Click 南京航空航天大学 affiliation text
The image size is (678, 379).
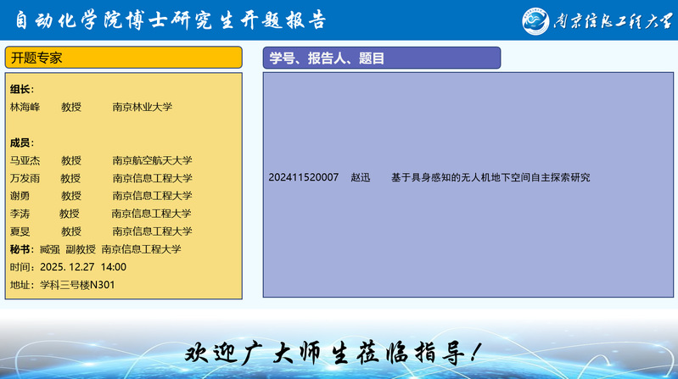pos(152,160)
